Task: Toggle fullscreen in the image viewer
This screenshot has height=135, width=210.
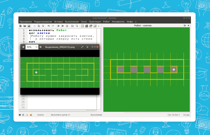Action: click(x=82, y=47)
